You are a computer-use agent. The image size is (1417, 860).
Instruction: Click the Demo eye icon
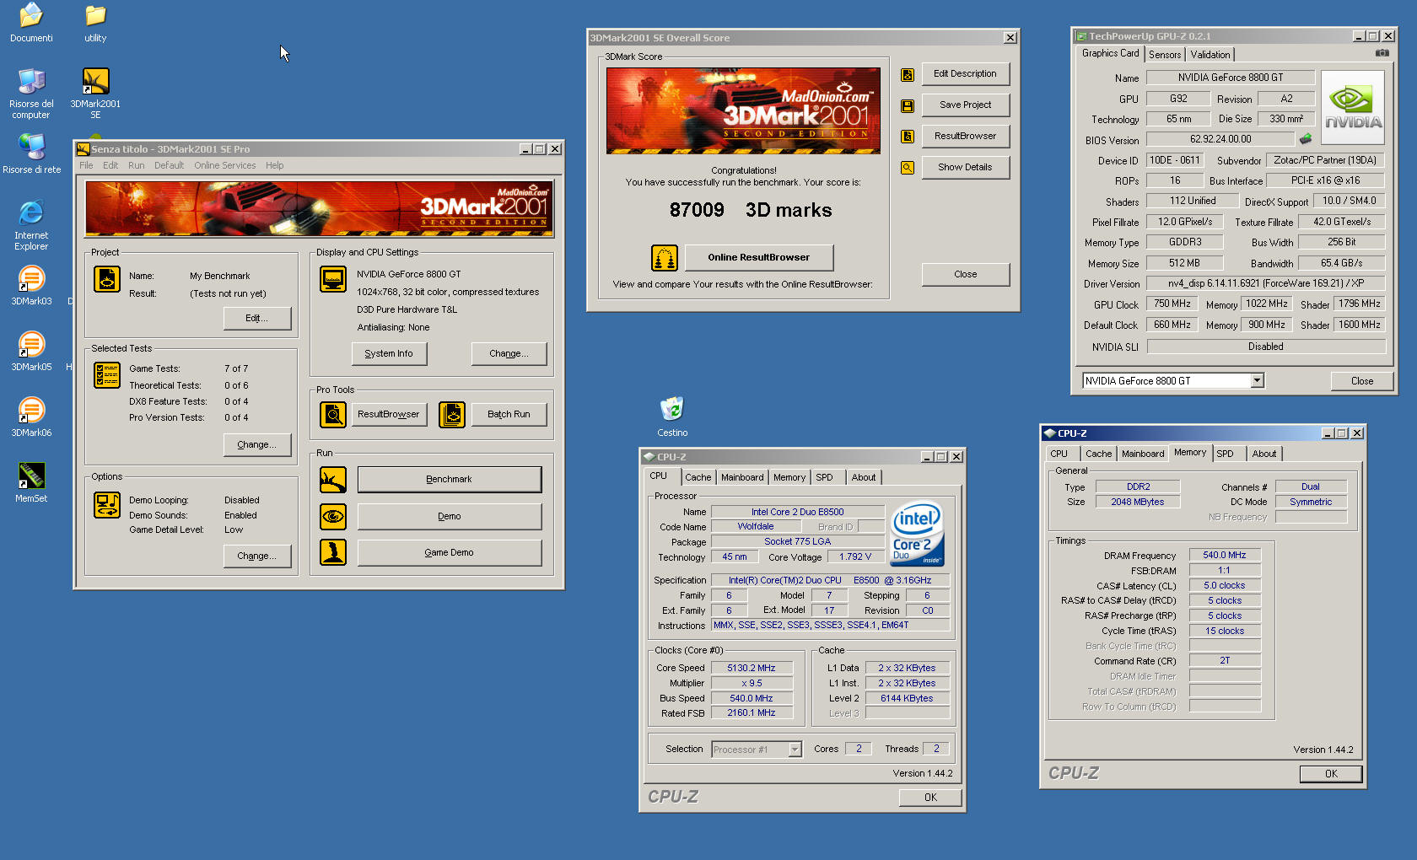point(333,516)
